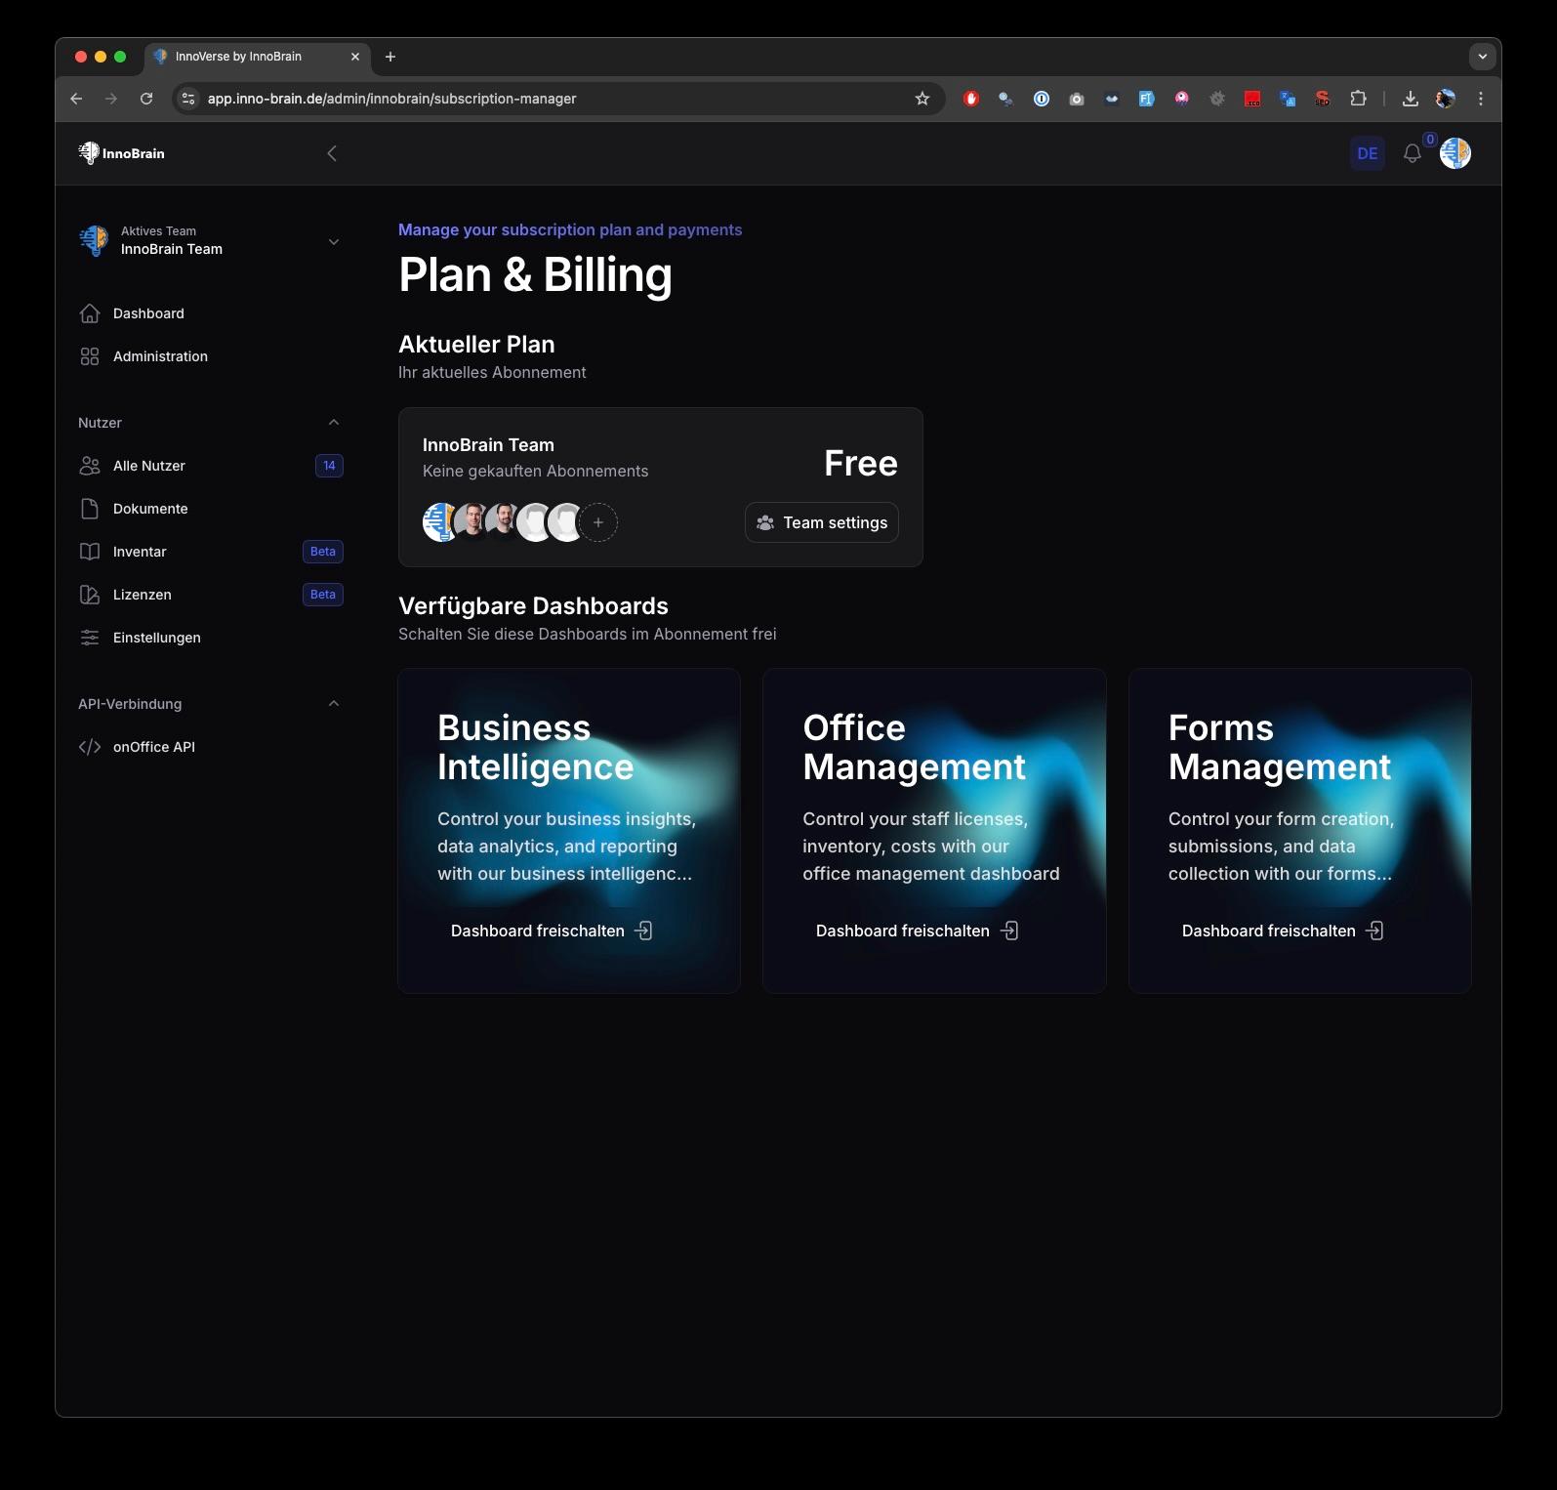The width and height of the screenshot is (1557, 1490).
Task: Click the Team settings button
Action: (822, 522)
